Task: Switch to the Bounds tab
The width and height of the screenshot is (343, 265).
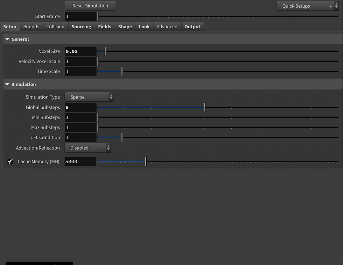Action: coord(31,27)
